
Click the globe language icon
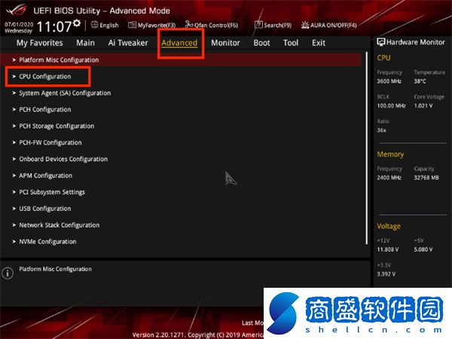click(94, 25)
